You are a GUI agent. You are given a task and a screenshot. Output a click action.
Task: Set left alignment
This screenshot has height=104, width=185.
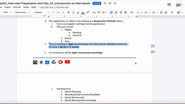[111, 12]
